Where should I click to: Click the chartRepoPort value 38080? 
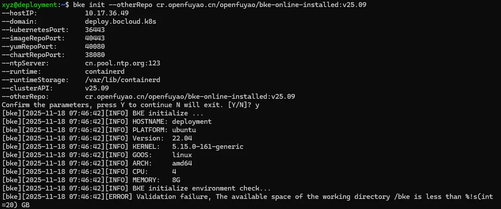(x=95, y=54)
